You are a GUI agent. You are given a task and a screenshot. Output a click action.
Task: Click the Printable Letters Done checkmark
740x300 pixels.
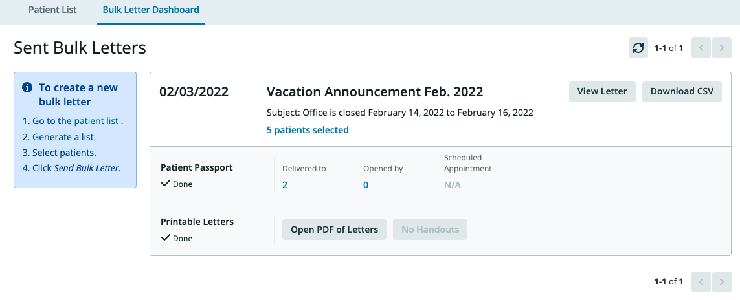pos(165,238)
